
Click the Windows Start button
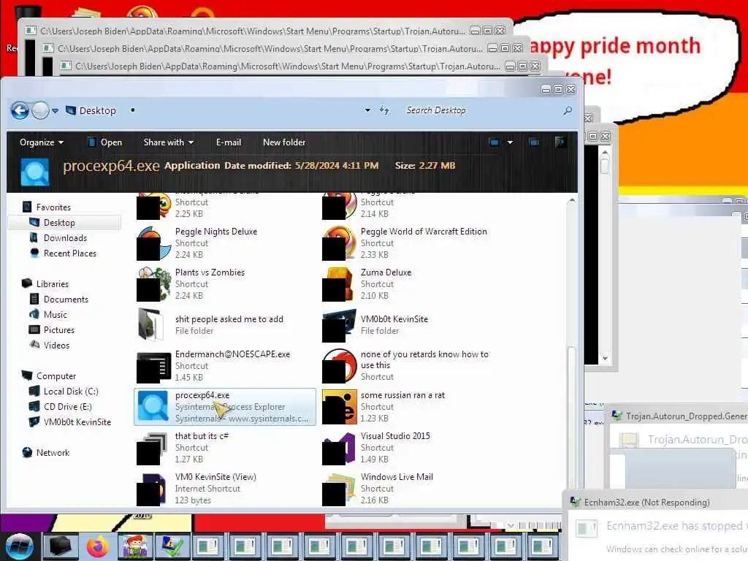coord(19,546)
